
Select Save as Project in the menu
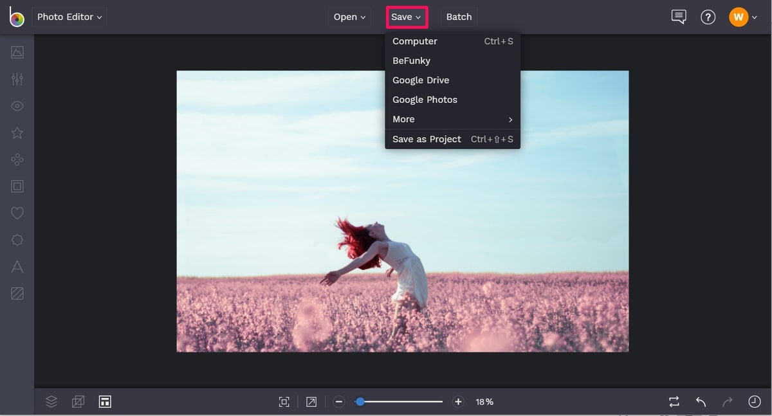coord(427,139)
